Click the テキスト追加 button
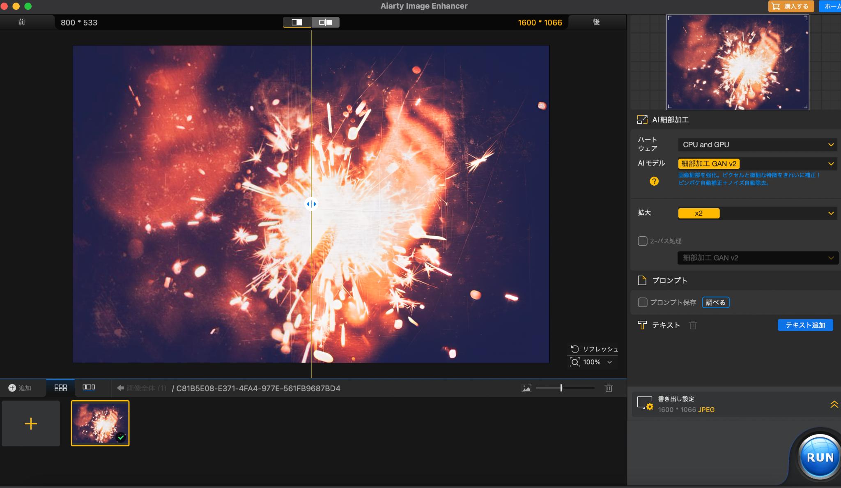Viewport: 841px width, 488px height. click(x=805, y=325)
